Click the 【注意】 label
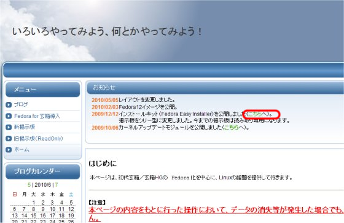The width and height of the screenshot is (344, 223). [x=97, y=202]
